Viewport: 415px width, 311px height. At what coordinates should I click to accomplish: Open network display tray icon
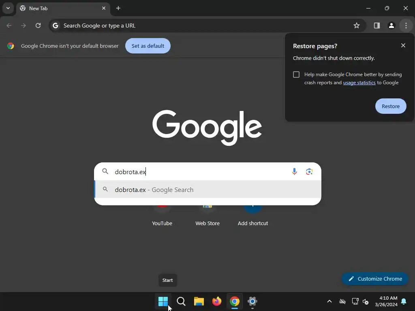click(x=355, y=301)
